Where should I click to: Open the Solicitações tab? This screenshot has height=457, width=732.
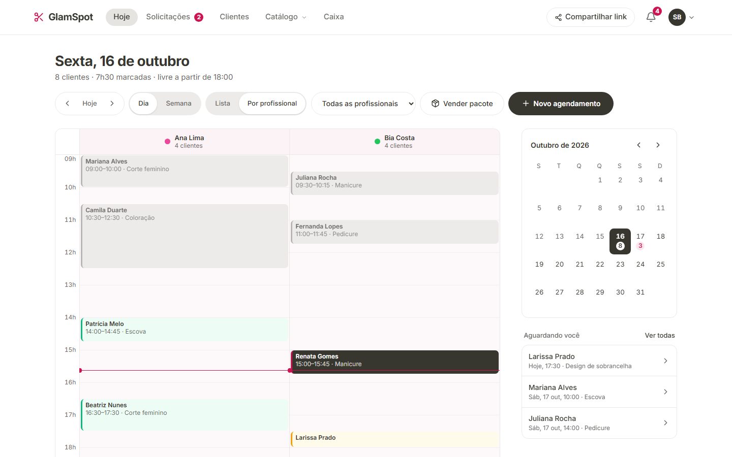point(174,17)
